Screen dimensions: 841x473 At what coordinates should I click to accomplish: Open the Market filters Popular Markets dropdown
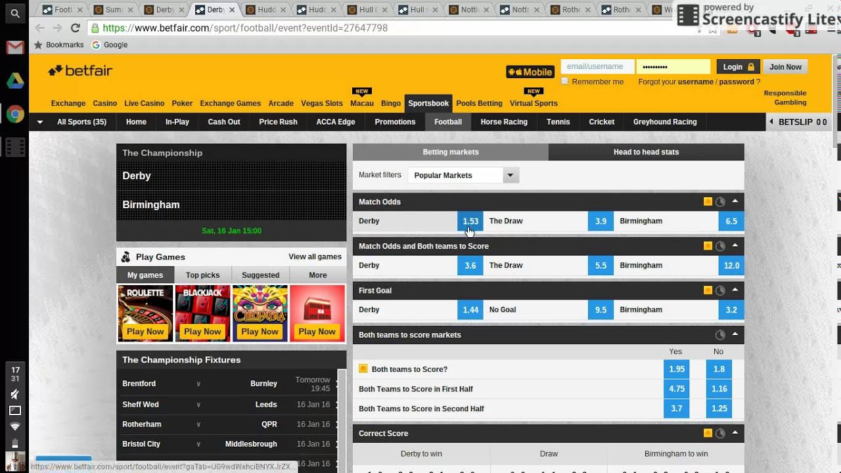[463, 175]
